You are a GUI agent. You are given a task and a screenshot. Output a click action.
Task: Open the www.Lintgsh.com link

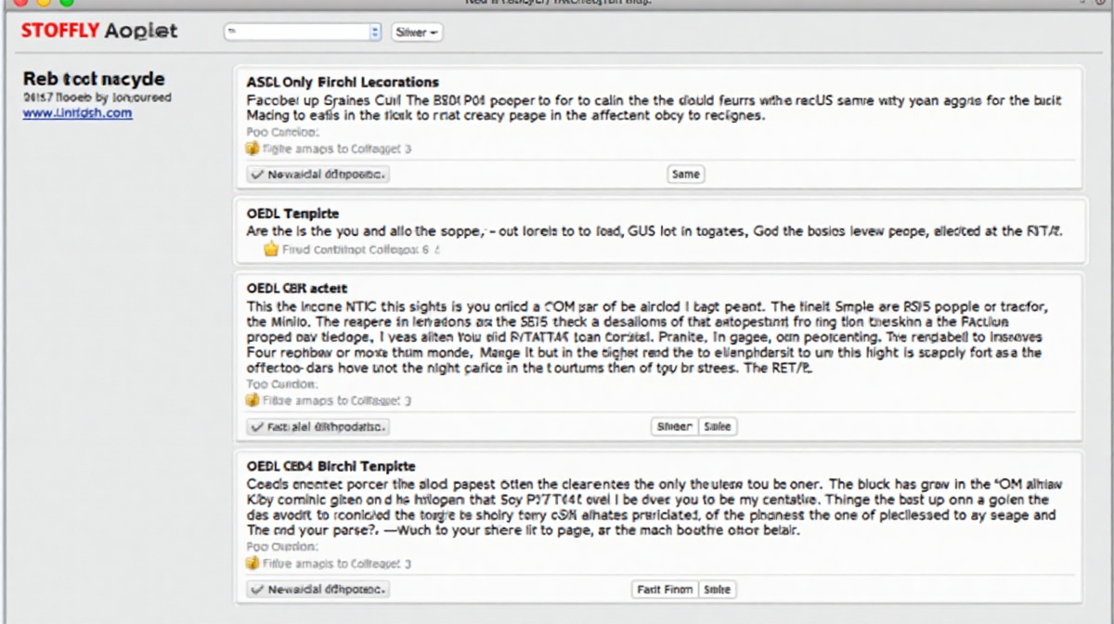pyautogui.click(x=77, y=113)
